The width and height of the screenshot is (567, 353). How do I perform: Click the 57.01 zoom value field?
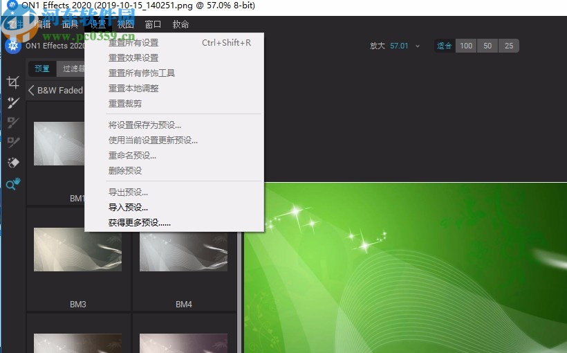point(399,46)
